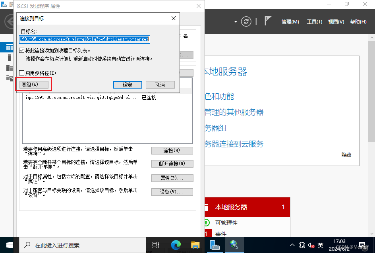
Task: Cancel the connect dialog with 取消
Action: 160,85
